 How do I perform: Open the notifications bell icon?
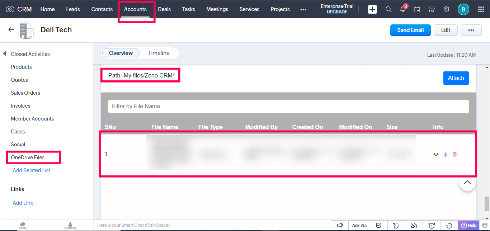coord(403,9)
